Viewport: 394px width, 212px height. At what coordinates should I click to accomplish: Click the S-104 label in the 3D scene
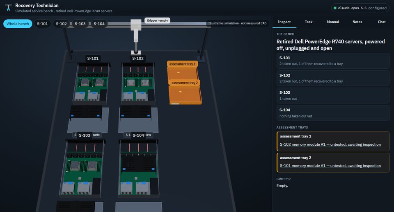(138, 135)
